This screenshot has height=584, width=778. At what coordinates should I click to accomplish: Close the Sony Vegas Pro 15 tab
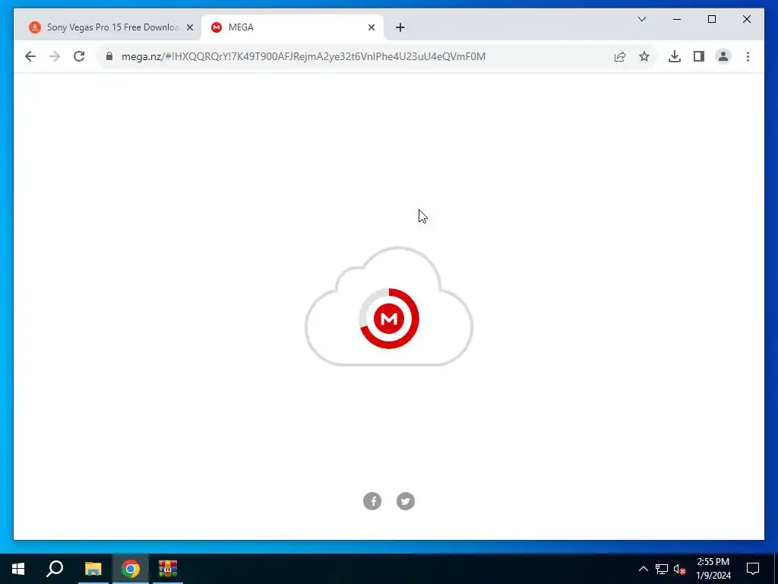189,27
